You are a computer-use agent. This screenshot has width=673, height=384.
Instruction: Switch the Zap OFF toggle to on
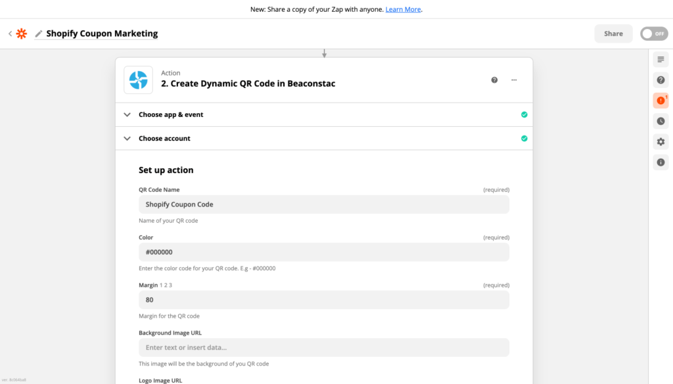[x=654, y=33]
